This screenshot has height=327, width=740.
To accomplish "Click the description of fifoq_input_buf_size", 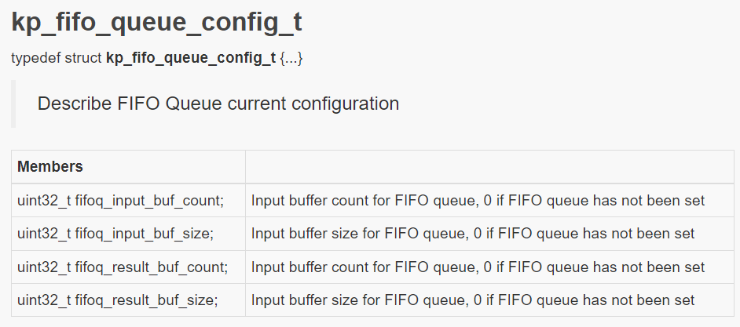I will point(473,234).
